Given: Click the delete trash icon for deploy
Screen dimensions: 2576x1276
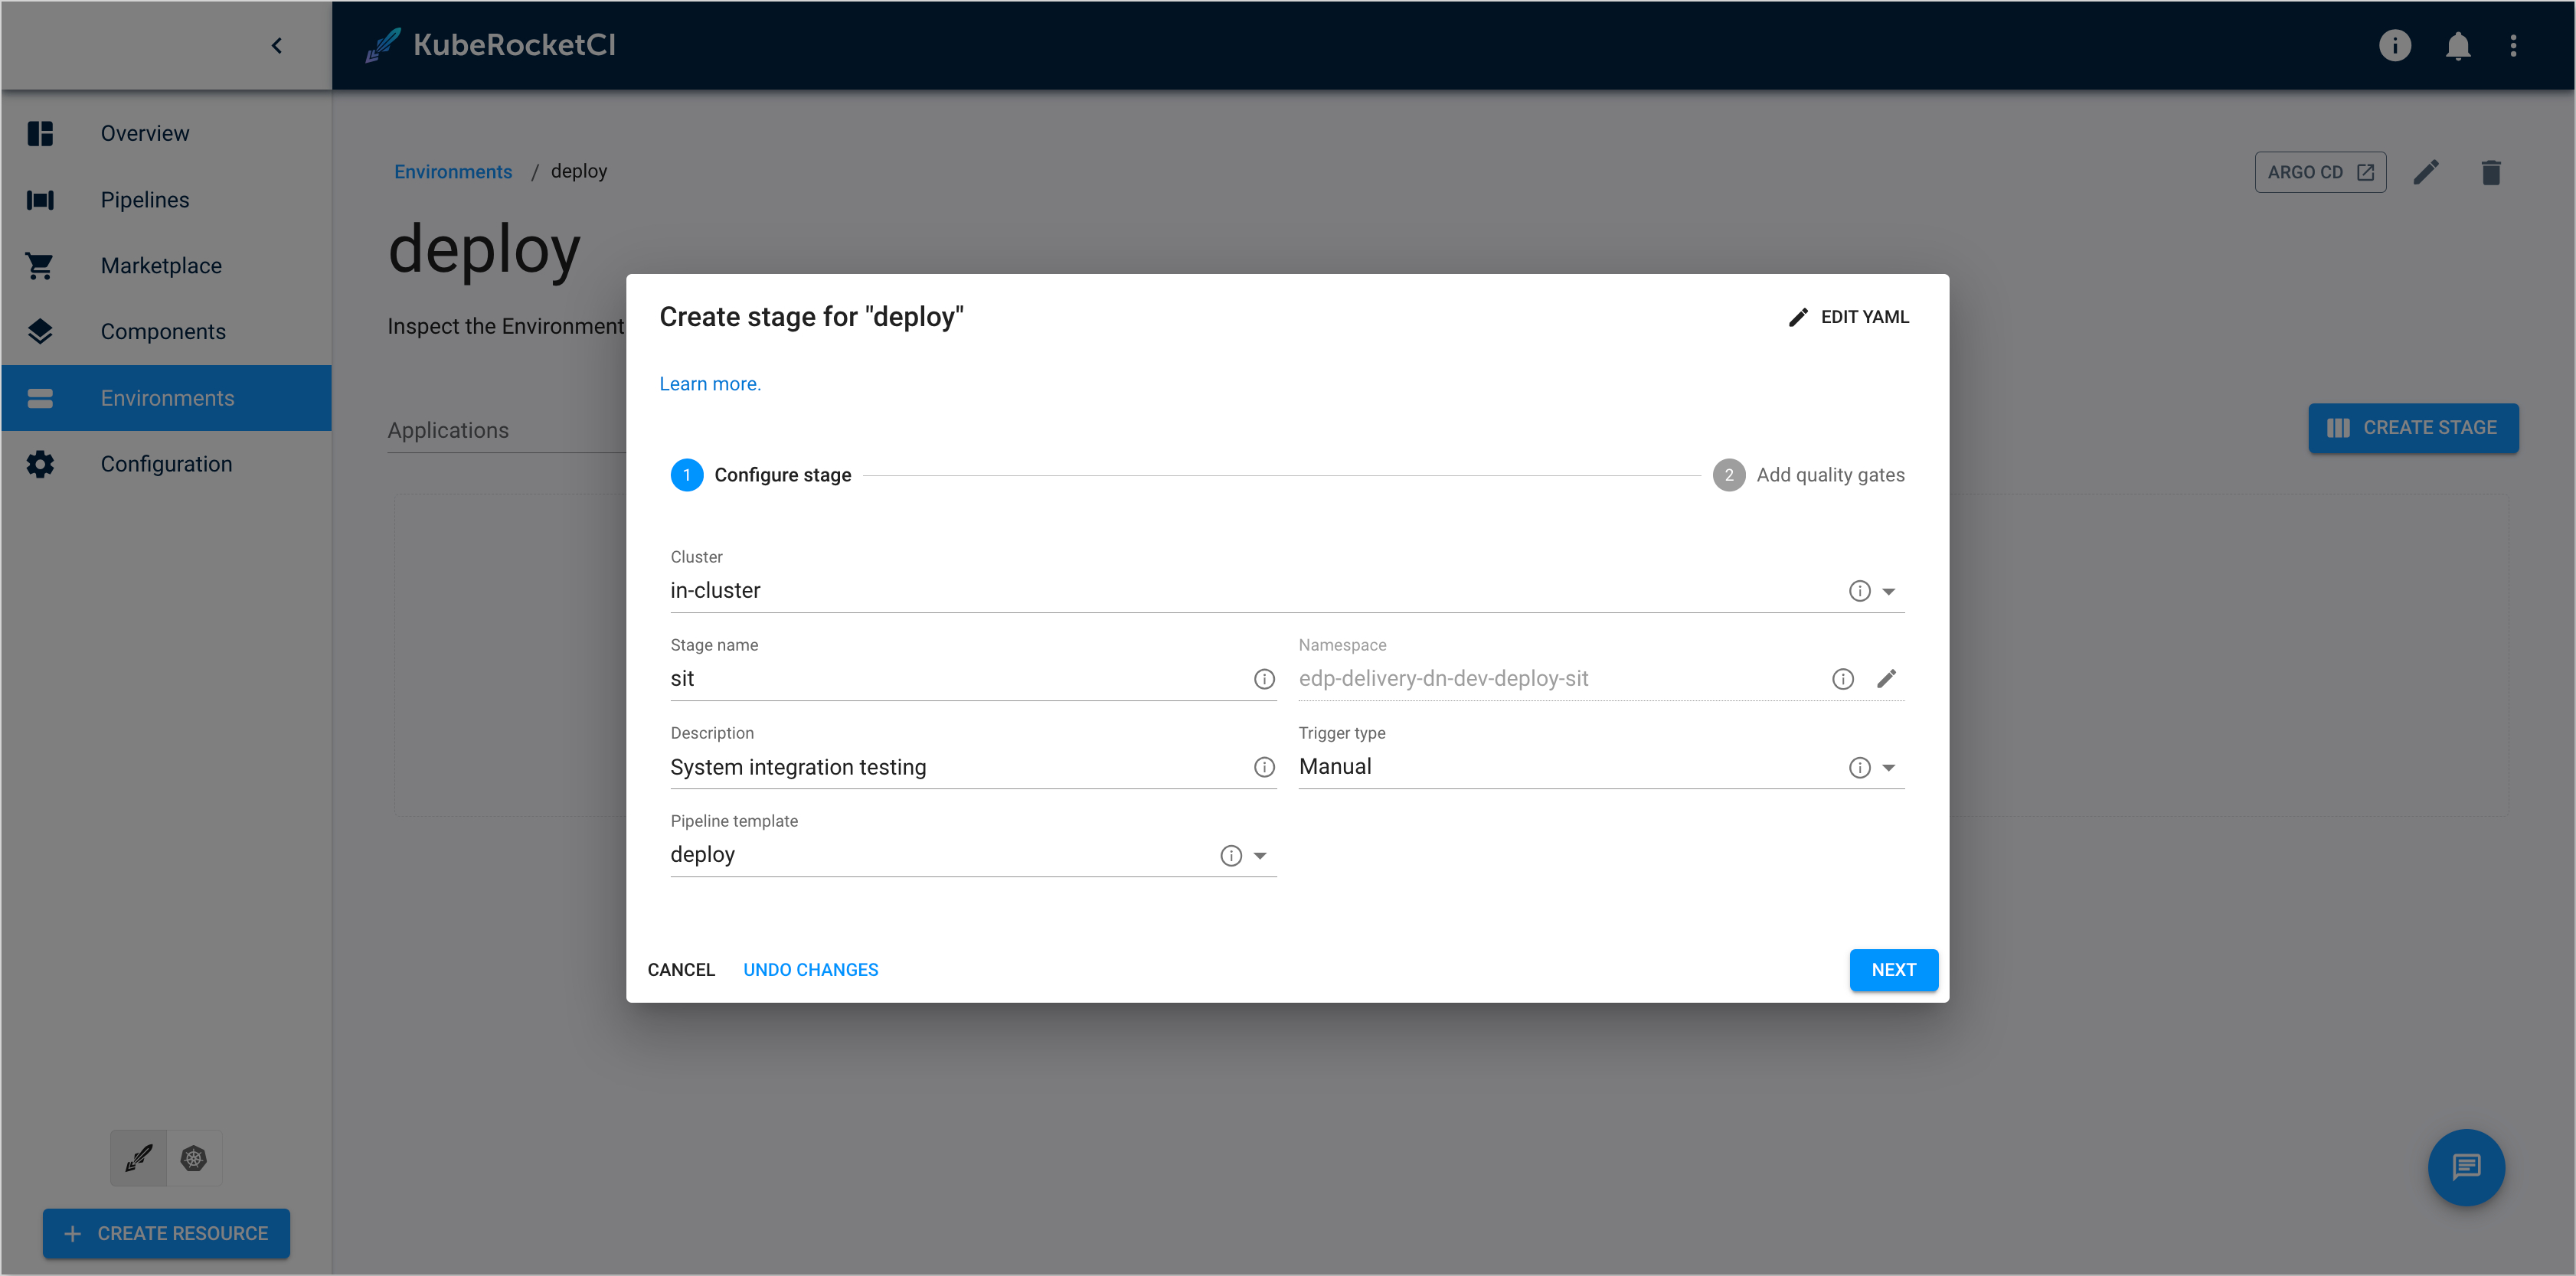Looking at the screenshot, I should (x=2490, y=171).
